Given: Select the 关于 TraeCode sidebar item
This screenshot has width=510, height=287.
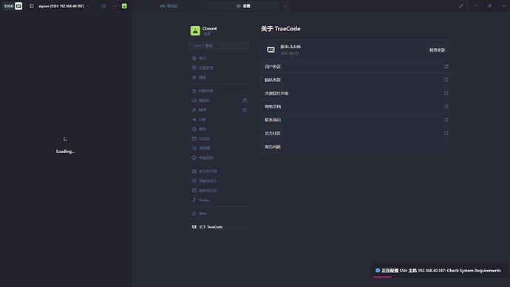Looking at the screenshot, I should [x=220, y=227].
